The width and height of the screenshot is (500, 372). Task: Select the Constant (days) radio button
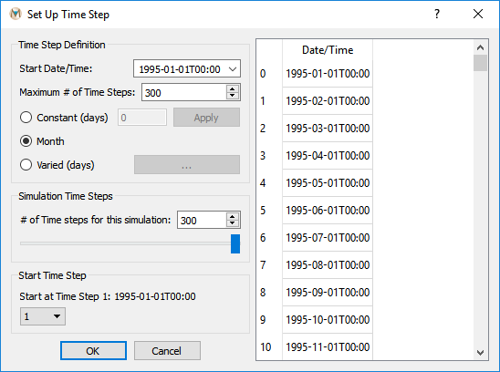pos(26,118)
